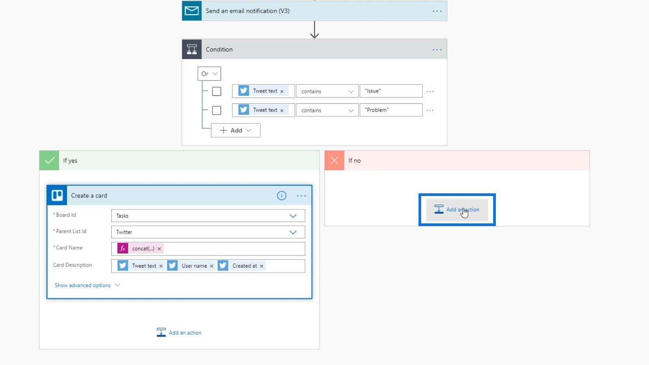Remove Tweet text token from Issue condition row
This screenshot has width=649, height=365.
click(x=282, y=91)
